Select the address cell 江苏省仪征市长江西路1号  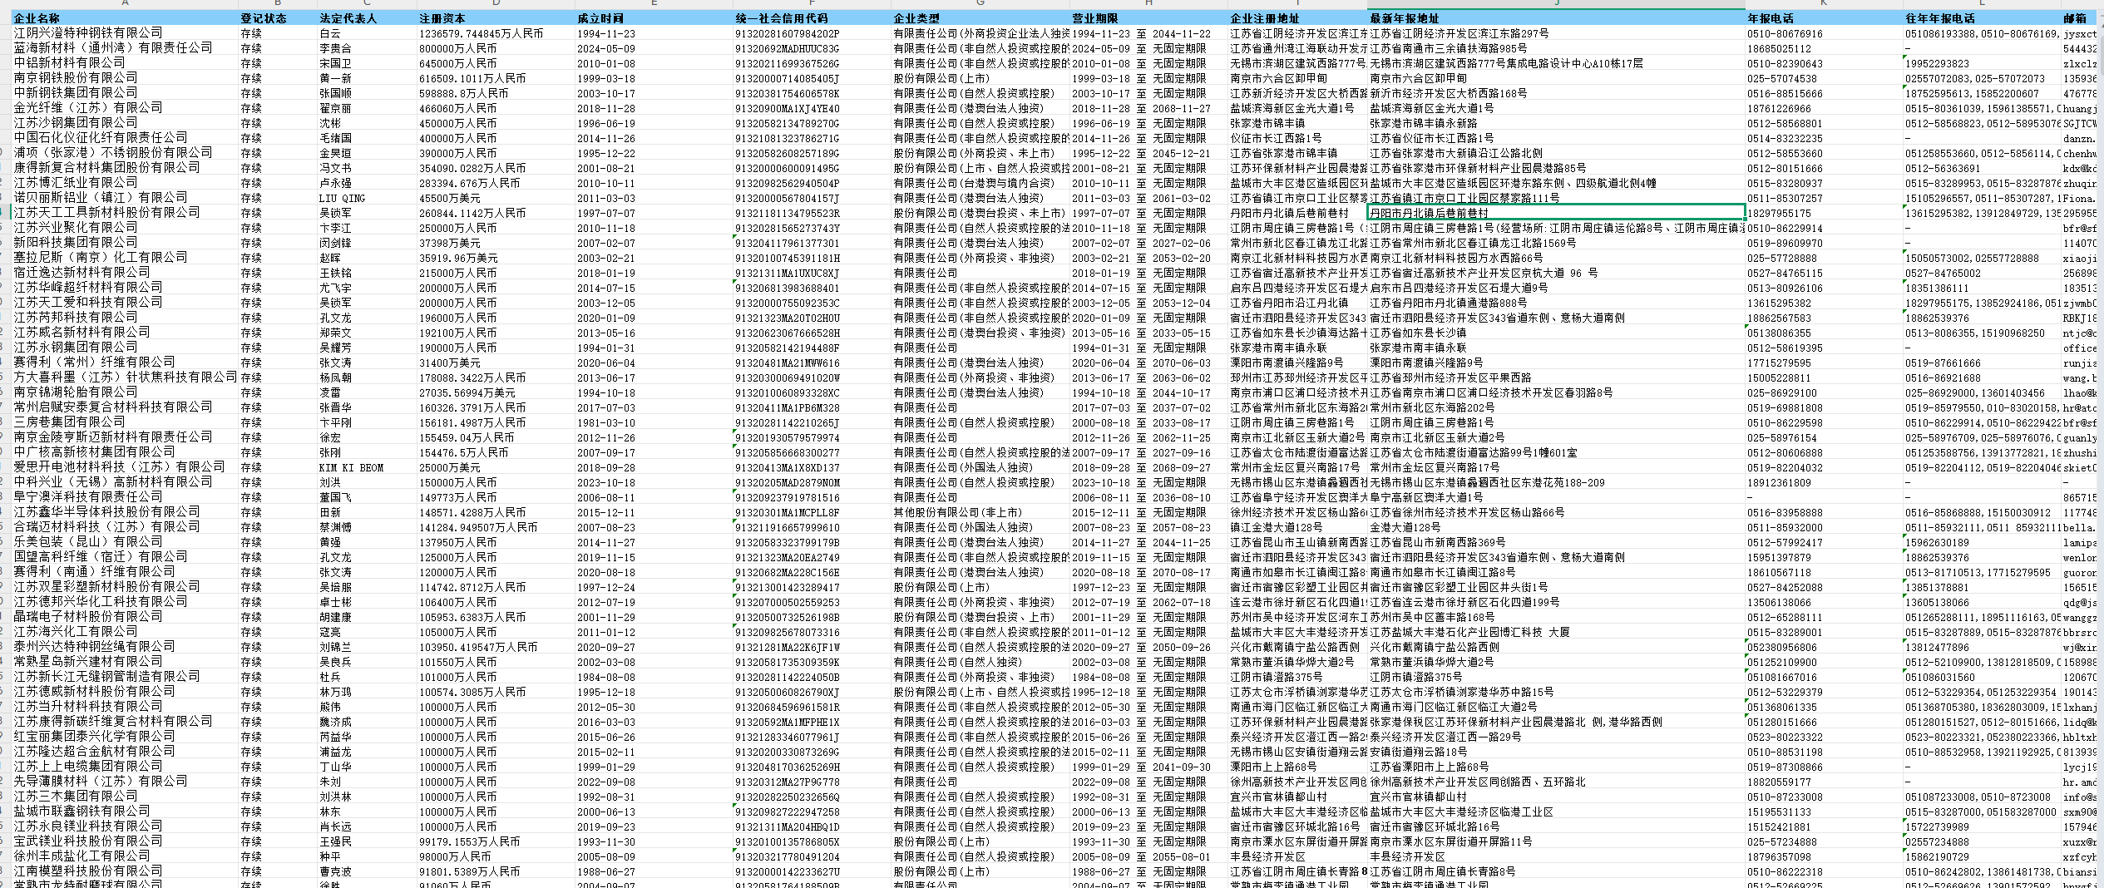click(1431, 138)
